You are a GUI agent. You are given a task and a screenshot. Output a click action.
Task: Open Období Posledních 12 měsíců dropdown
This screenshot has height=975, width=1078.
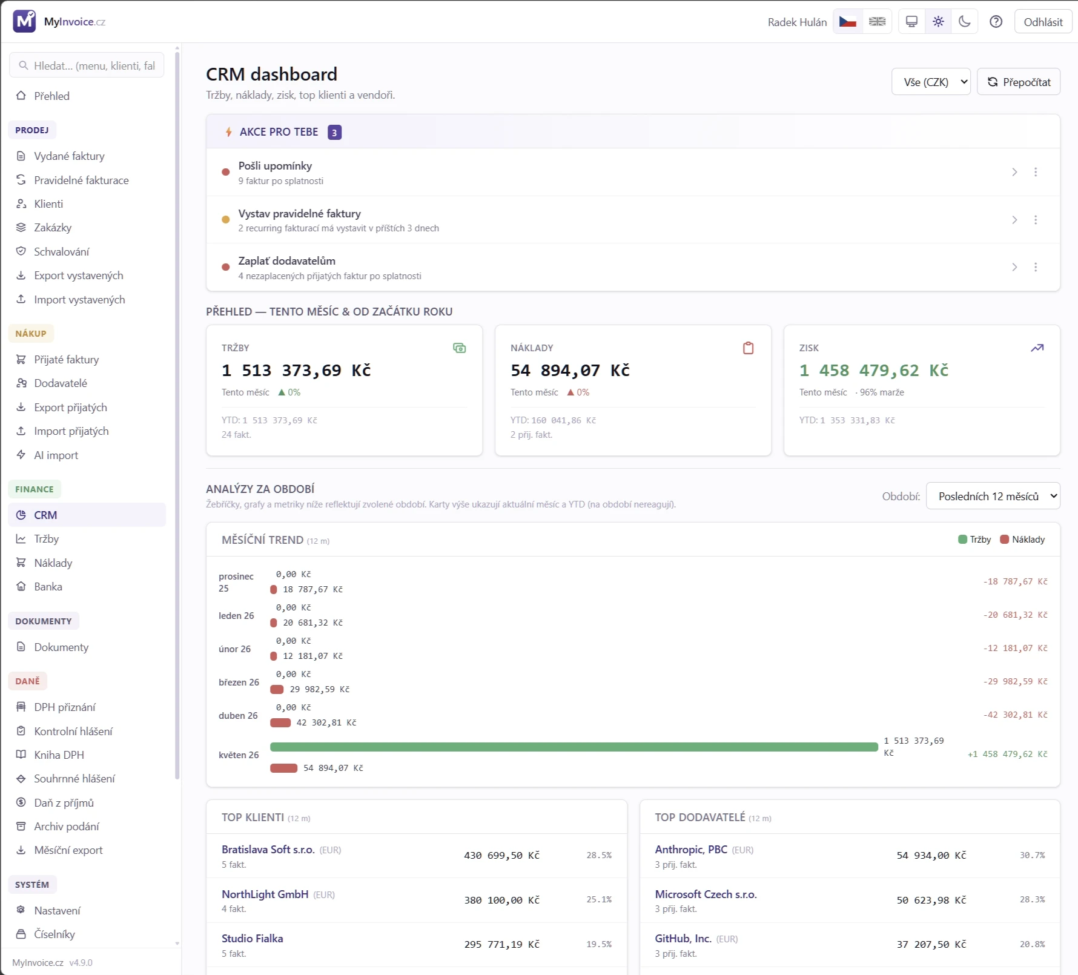pyautogui.click(x=993, y=496)
